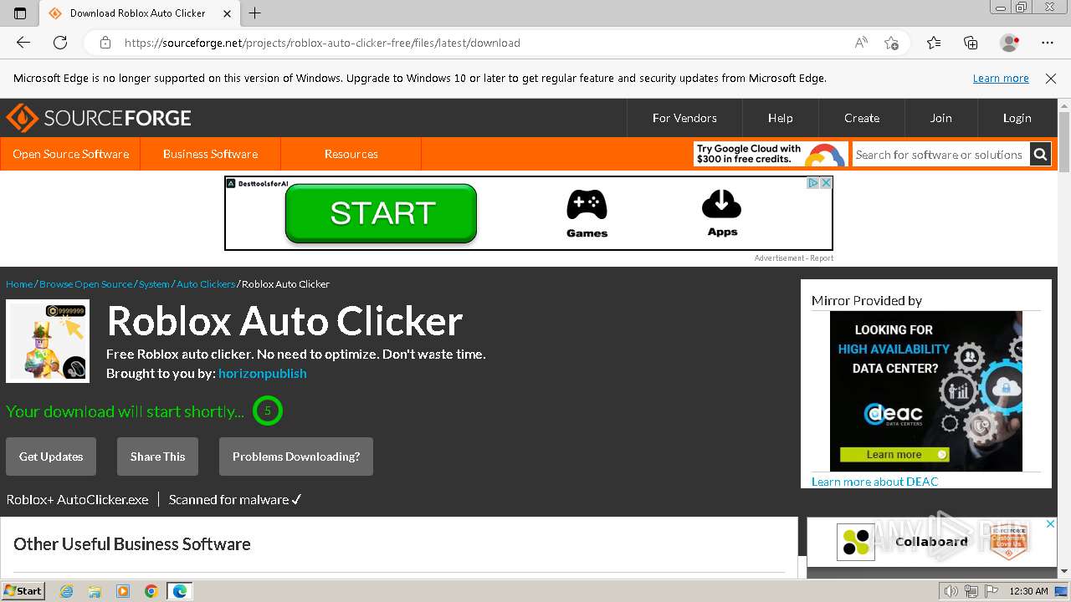
Task: Click the Get Updates button
Action: pos(51,457)
